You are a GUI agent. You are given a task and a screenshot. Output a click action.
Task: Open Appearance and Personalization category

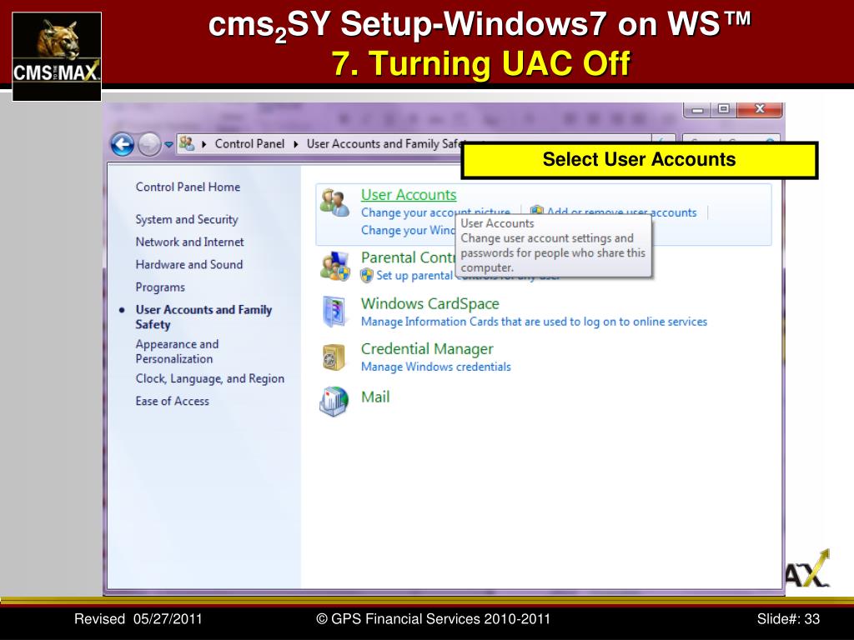[x=177, y=352]
